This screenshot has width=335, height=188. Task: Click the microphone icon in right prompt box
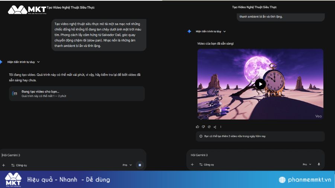click(x=319, y=164)
